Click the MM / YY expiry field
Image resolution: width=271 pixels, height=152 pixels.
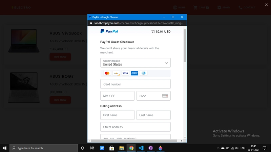point(117,96)
